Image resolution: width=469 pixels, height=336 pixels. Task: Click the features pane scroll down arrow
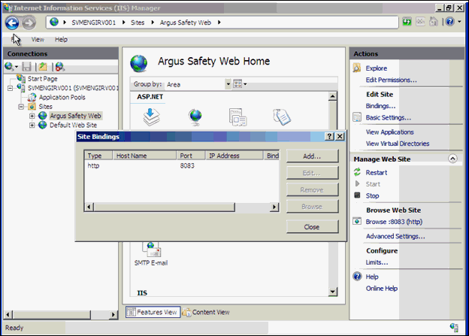[333, 292]
